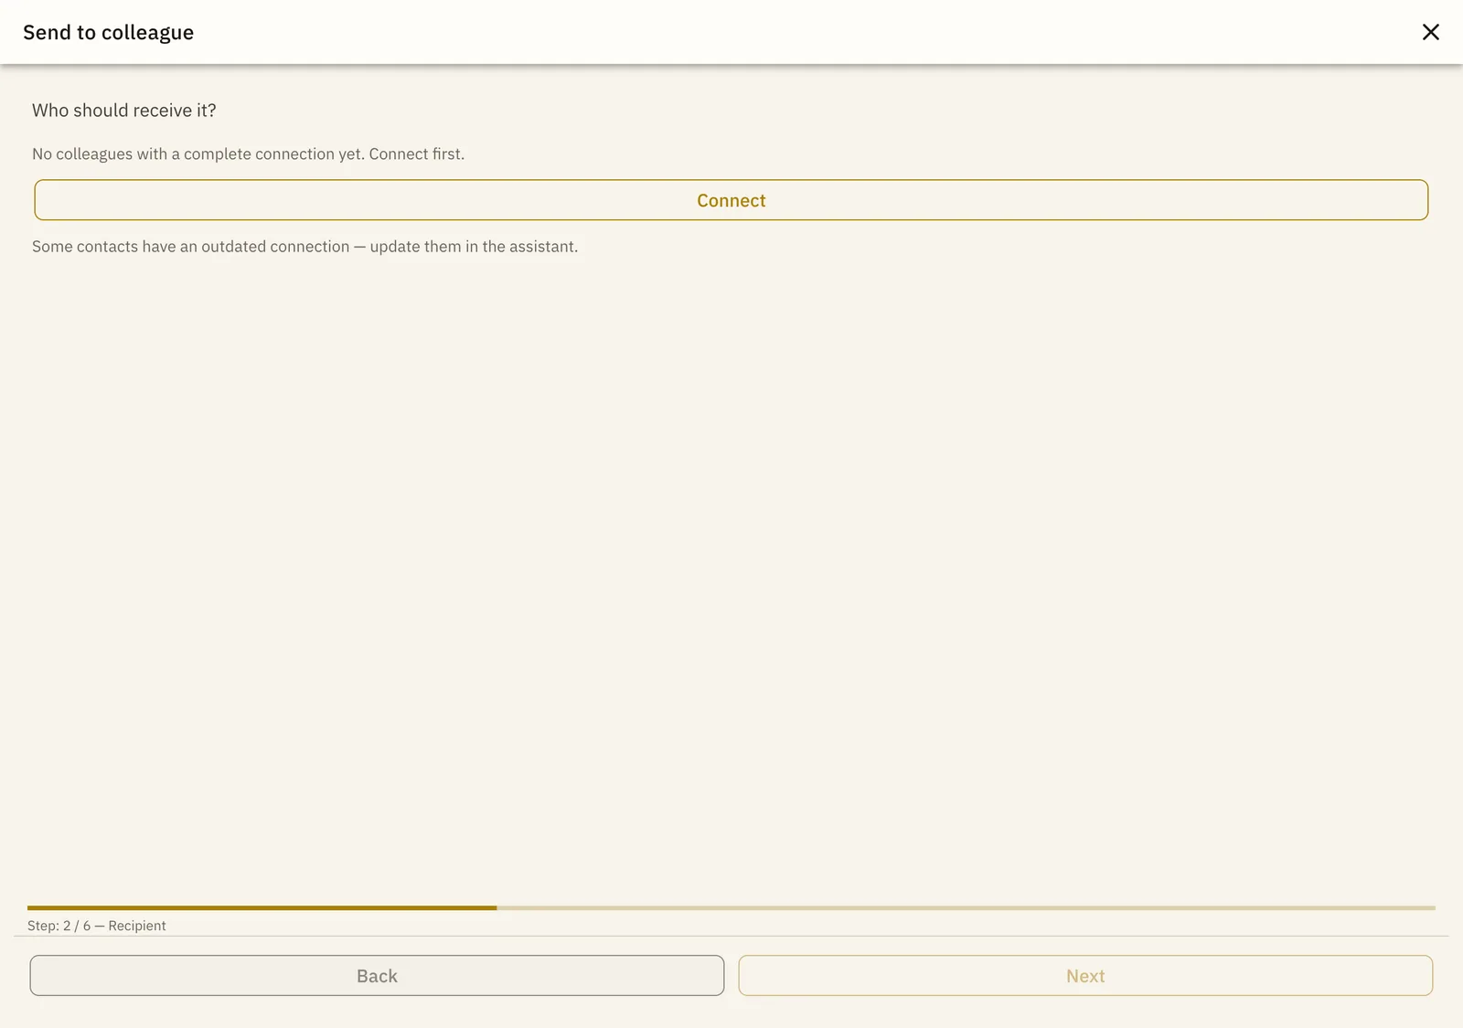
Task: Click the 'No colleagues with a complete connection' message
Action: (x=248, y=154)
